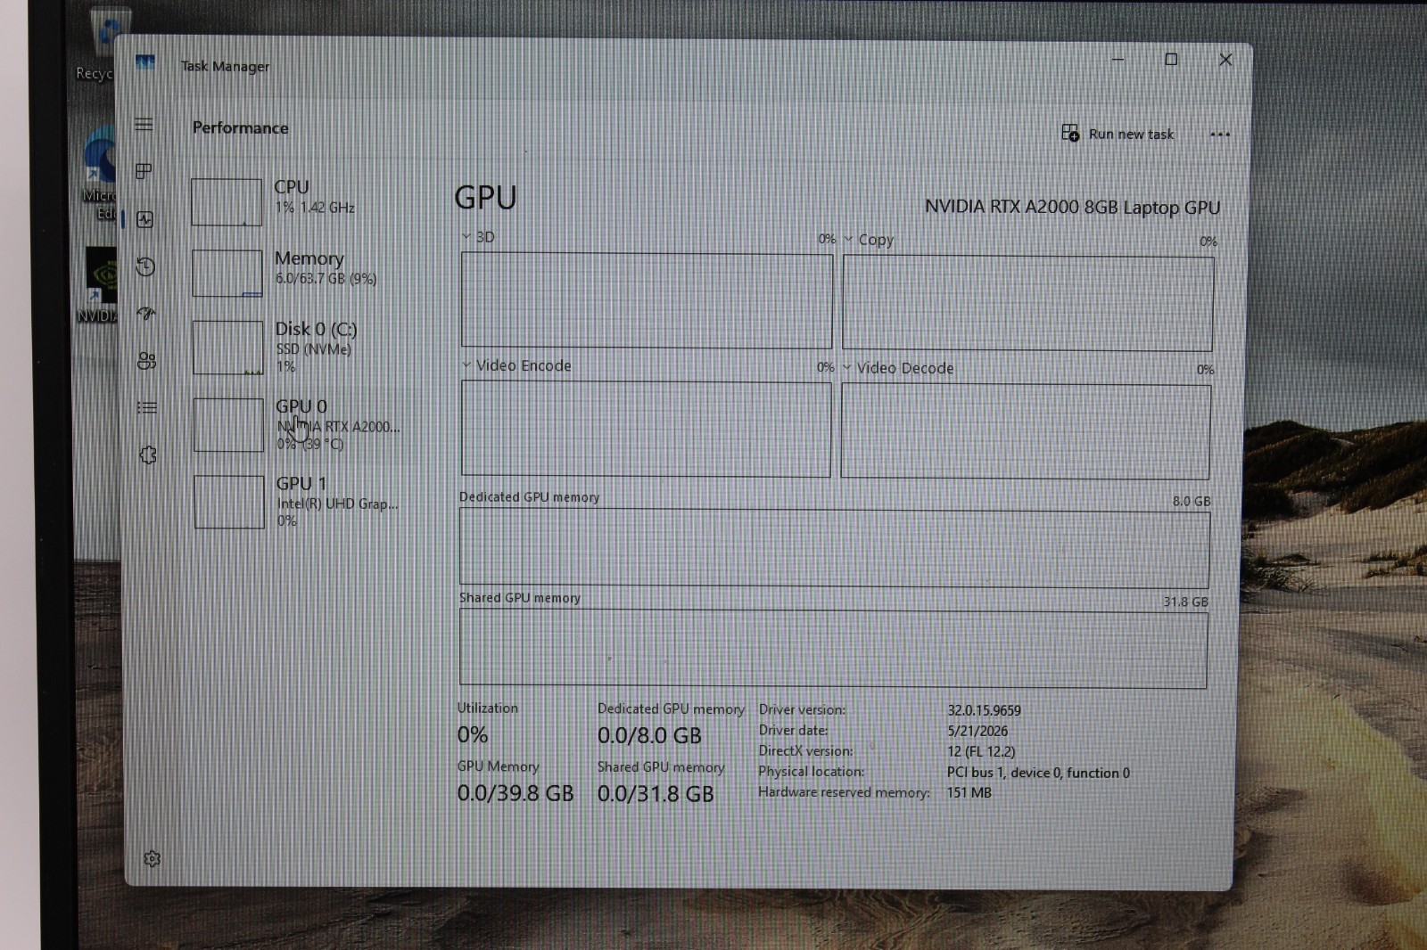Click the Shared GPU memory graph
Viewport: 1427px width, 950px height.
tap(833, 649)
